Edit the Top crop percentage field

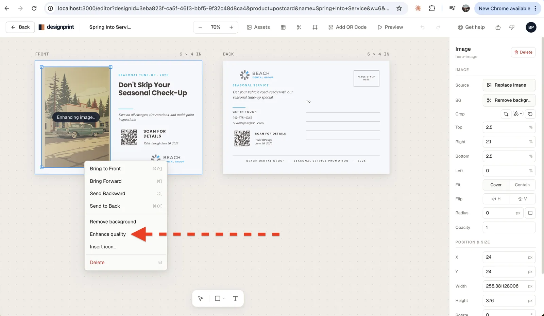pos(509,127)
